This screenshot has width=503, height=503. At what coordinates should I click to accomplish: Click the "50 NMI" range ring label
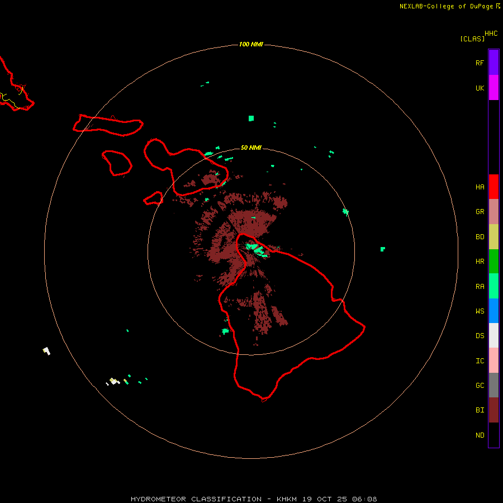click(x=251, y=148)
